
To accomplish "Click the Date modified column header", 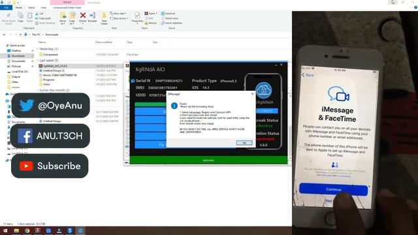I will point(104,42).
